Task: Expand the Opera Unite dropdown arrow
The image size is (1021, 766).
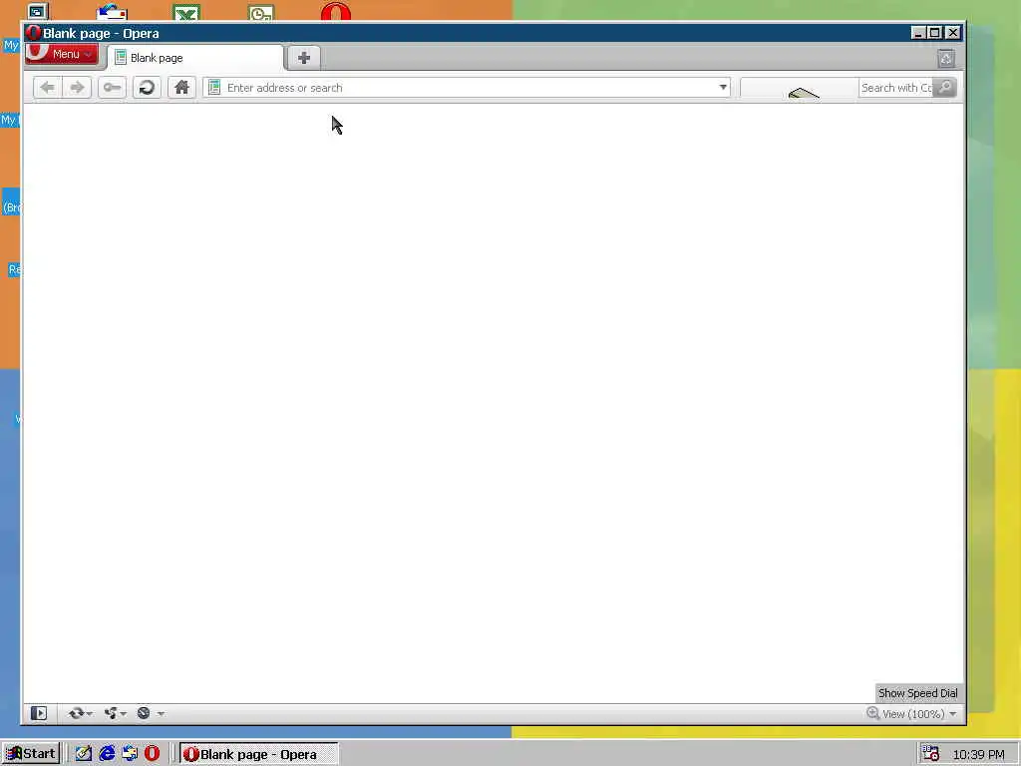Action: pyautogui.click(x=123, y=714)
